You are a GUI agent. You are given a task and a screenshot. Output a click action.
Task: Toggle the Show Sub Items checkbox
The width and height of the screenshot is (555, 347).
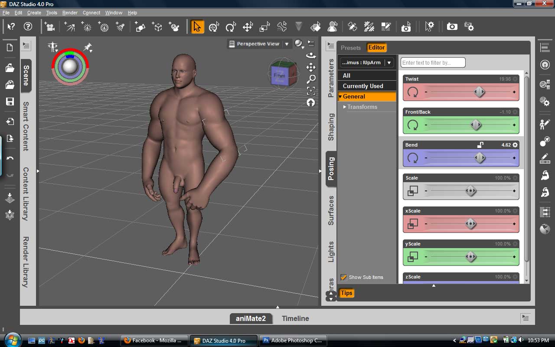(344, 277)
